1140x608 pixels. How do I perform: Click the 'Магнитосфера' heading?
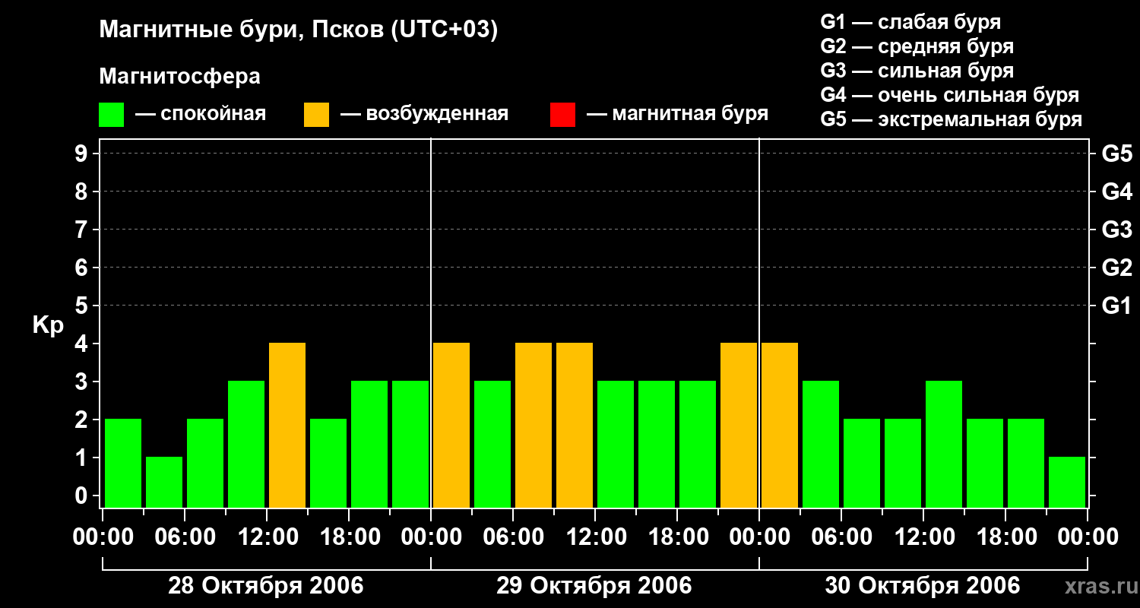pyautogui.click(x=179, y=76)
